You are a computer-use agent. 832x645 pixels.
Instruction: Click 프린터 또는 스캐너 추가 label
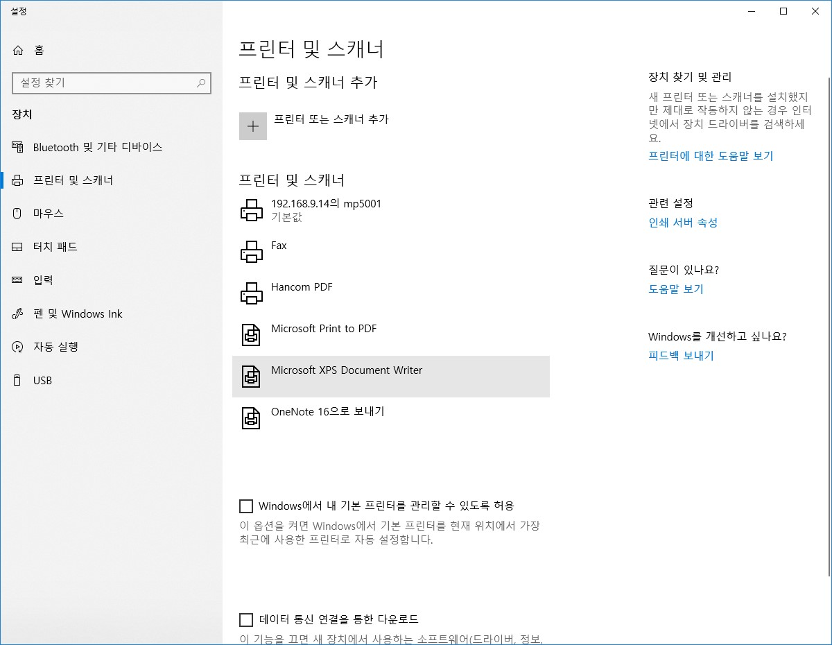(x=331, y=119)
